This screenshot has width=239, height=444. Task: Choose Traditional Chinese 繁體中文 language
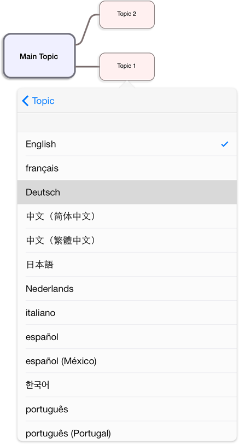tap(127, 241)
